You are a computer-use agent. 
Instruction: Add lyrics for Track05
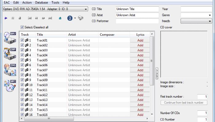[x=140, y=60]
